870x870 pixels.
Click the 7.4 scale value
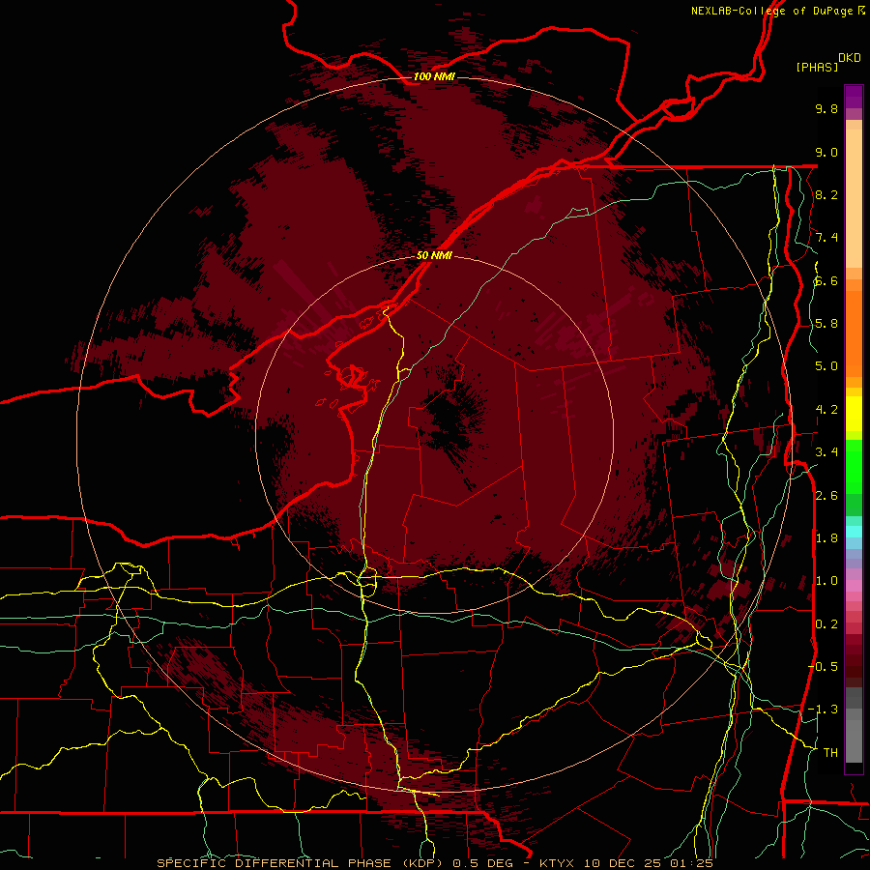[826, 238]
